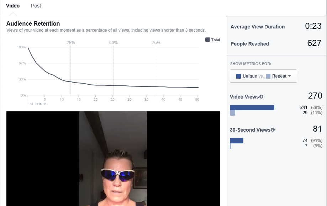
Task: Open the Unique vs. Repeat metrics dropdown
Action: coord(263,76)
